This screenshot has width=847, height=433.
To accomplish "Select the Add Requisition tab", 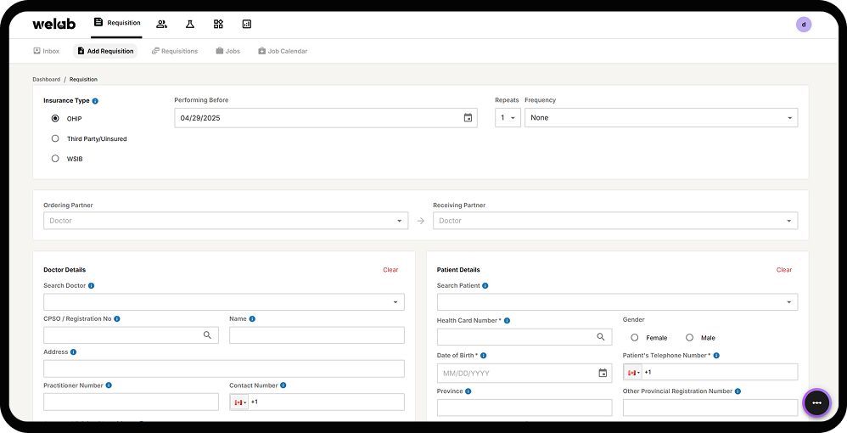I will tap(105, 51).
